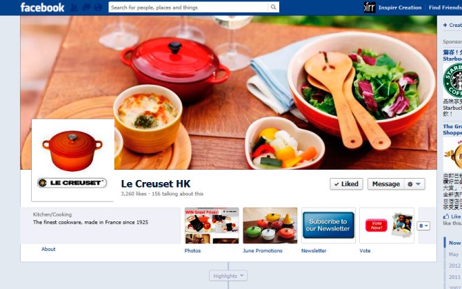462x289 pixels.
Task: Select Now marker in timeline
Action: (x=454, y=243)
